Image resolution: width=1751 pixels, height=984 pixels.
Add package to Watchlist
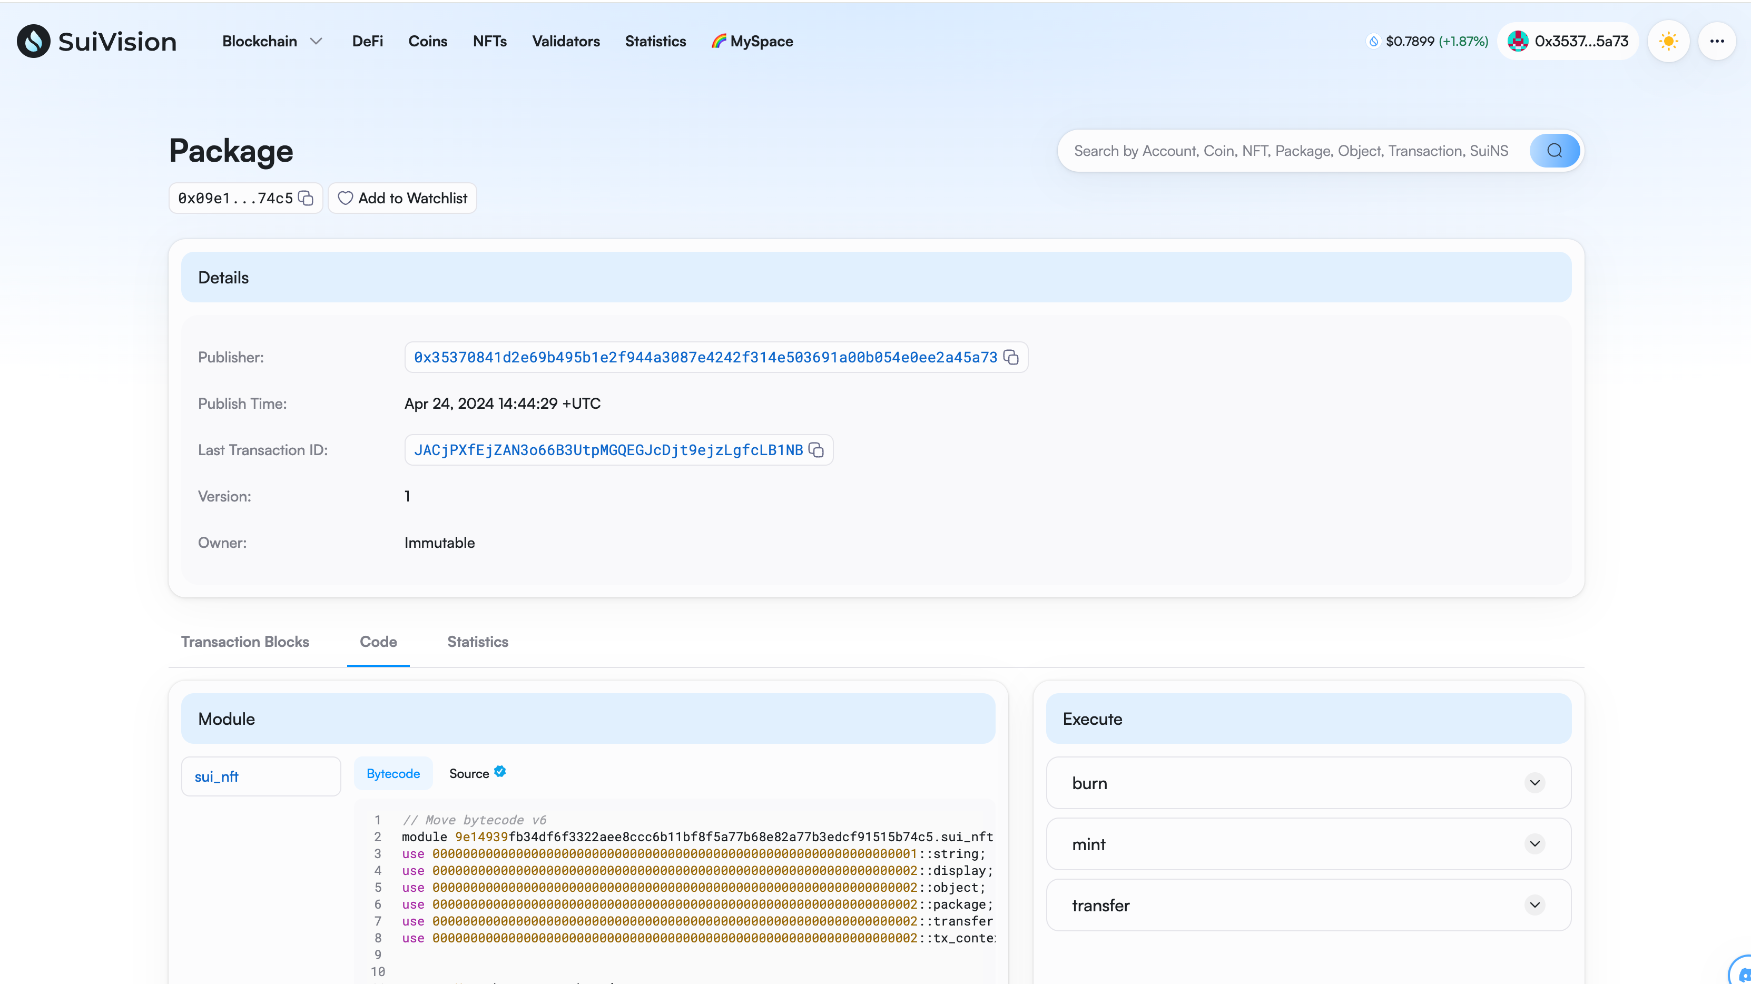coord(402,199)
